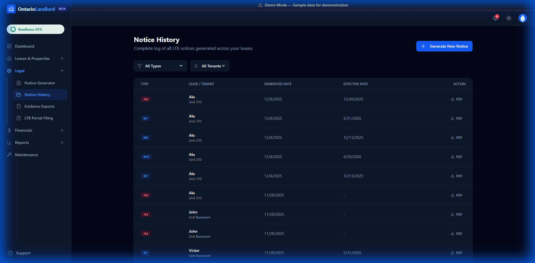Toggle the light/dark theme sun icon

coord(509,18)
